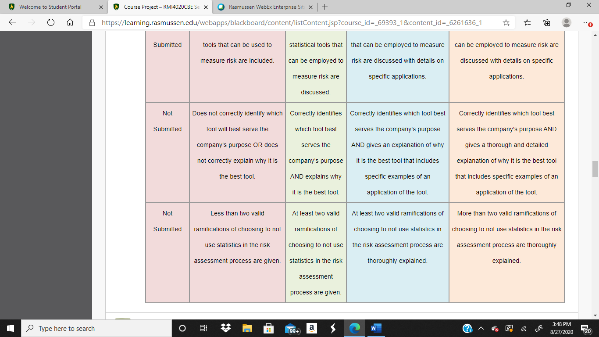View site info via lock icon
The image size is (599, 337).
point(92,22)
